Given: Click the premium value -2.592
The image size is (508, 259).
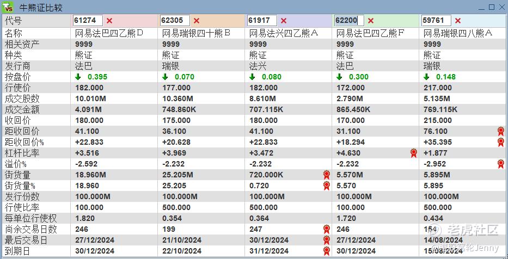Looking at the screenshot, I should coord(86,164).
